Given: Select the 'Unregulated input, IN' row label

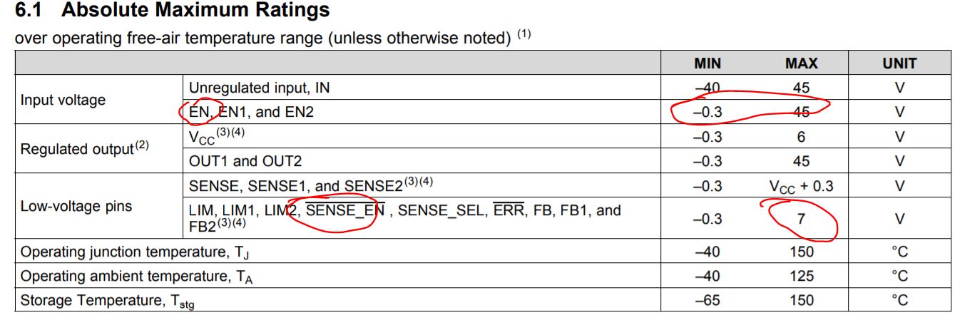Looking at the screenshot, I should pos(259,88).
